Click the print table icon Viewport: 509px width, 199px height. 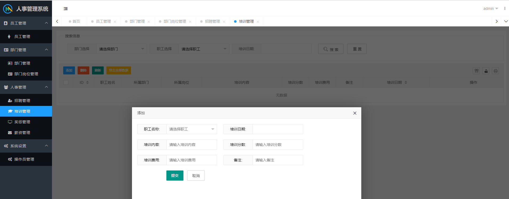[x=495, y=71]
